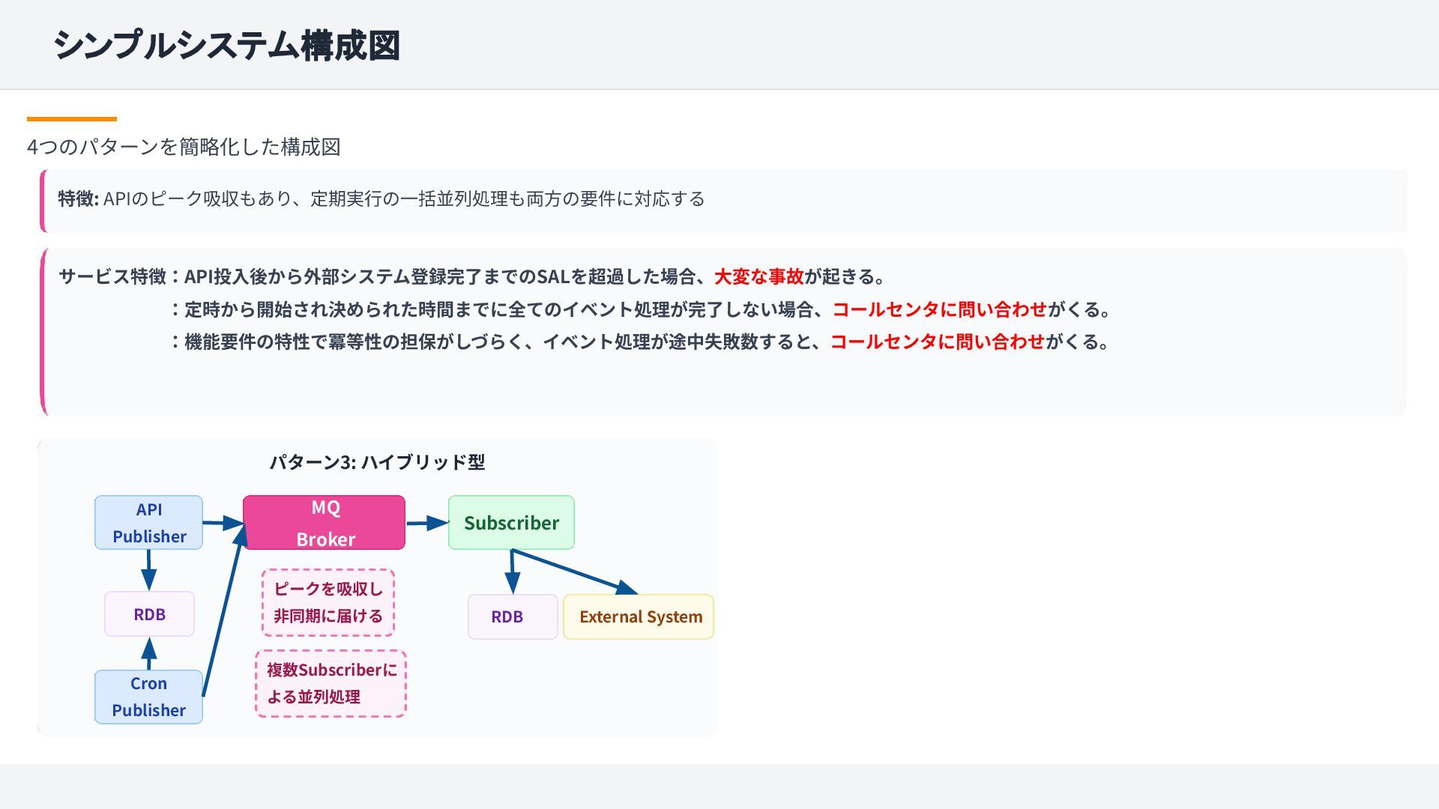Select the pink MQ Broker box

point(324,522)
